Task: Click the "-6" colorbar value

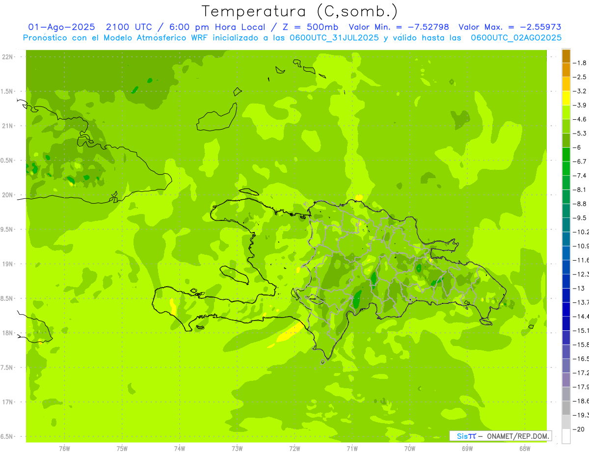Action: [578, 147]
